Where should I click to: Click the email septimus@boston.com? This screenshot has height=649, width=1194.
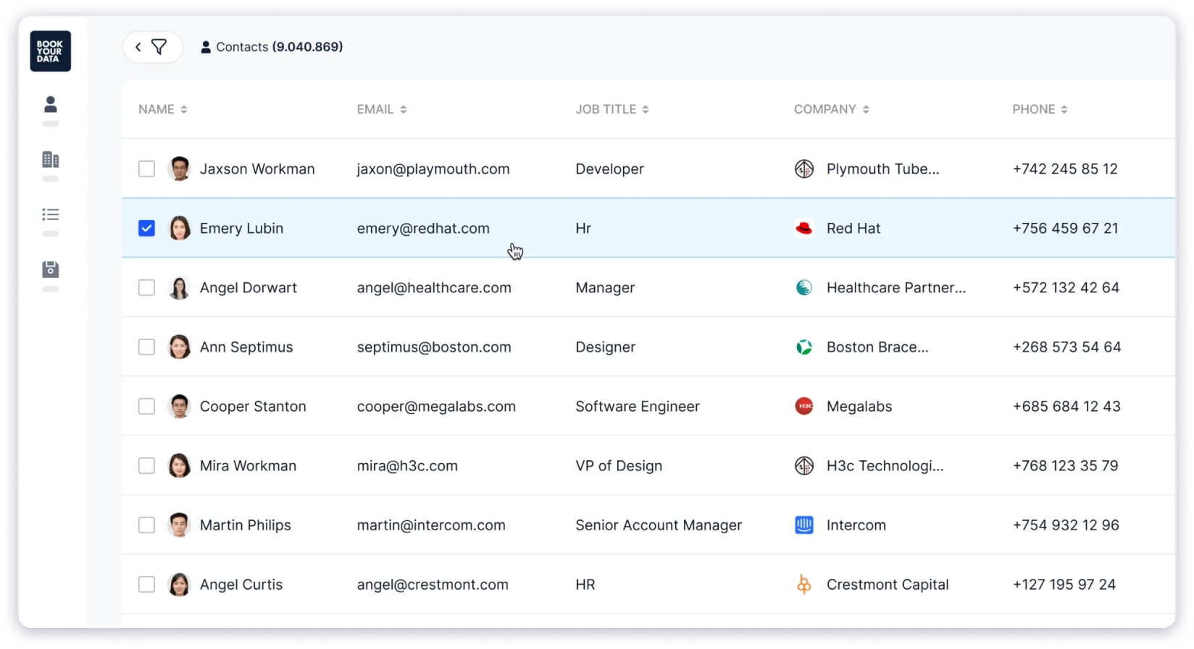coord(434,347)
